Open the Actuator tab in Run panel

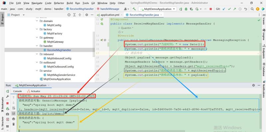(34, 91)
